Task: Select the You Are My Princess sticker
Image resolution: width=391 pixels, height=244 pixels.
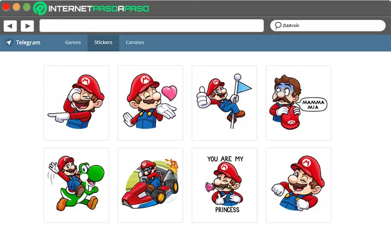Action: coord(224,185)
